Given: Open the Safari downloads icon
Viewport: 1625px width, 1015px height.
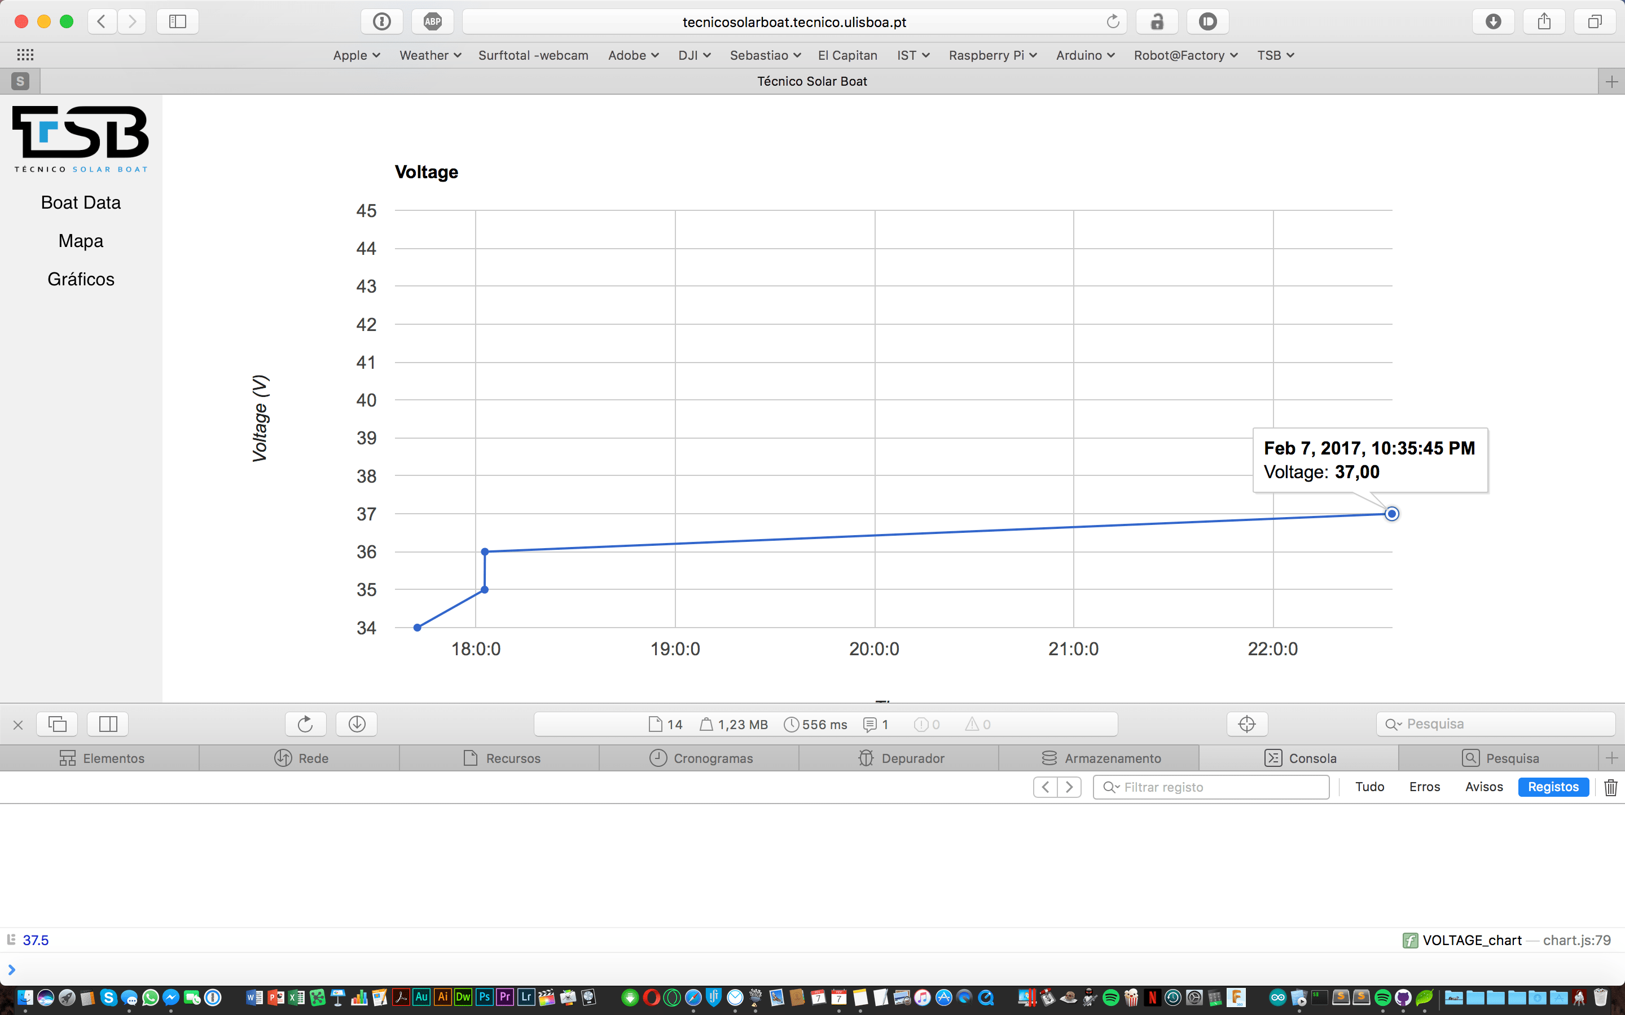Looking at the screenshot, I should pos(1493,21).
